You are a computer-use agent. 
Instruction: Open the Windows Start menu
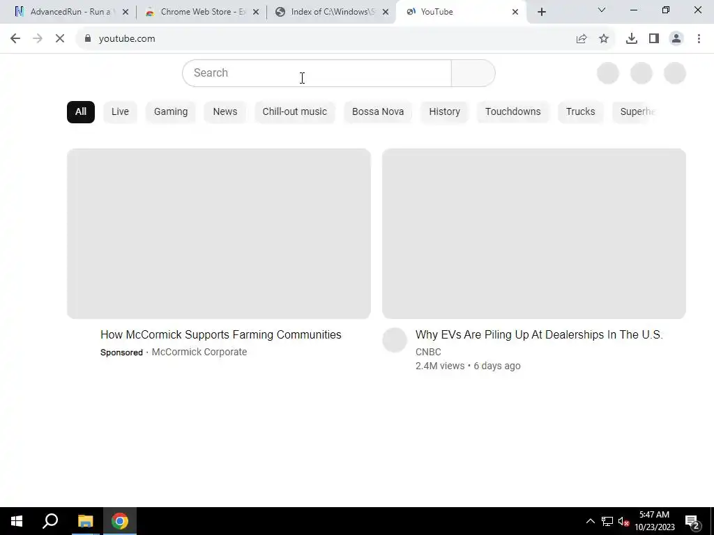17,521
